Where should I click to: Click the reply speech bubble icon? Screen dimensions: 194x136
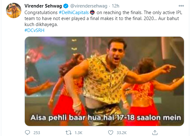[27, 133]
